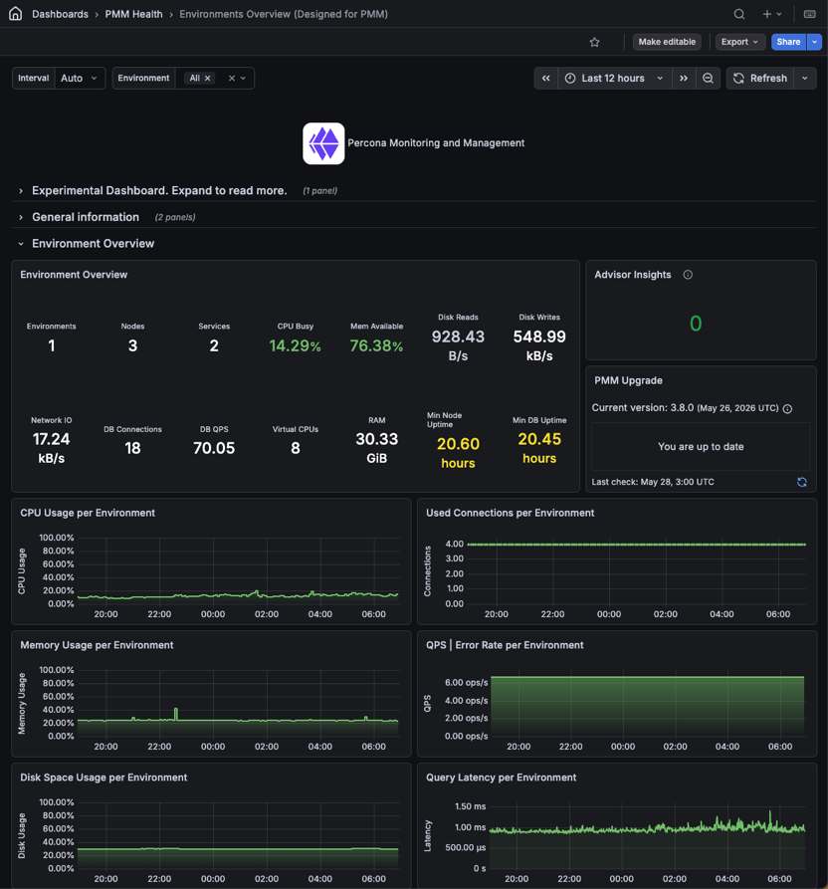Click the CPU Usage graph line
This screenshot has height=889, width=828.
(238, 595)
